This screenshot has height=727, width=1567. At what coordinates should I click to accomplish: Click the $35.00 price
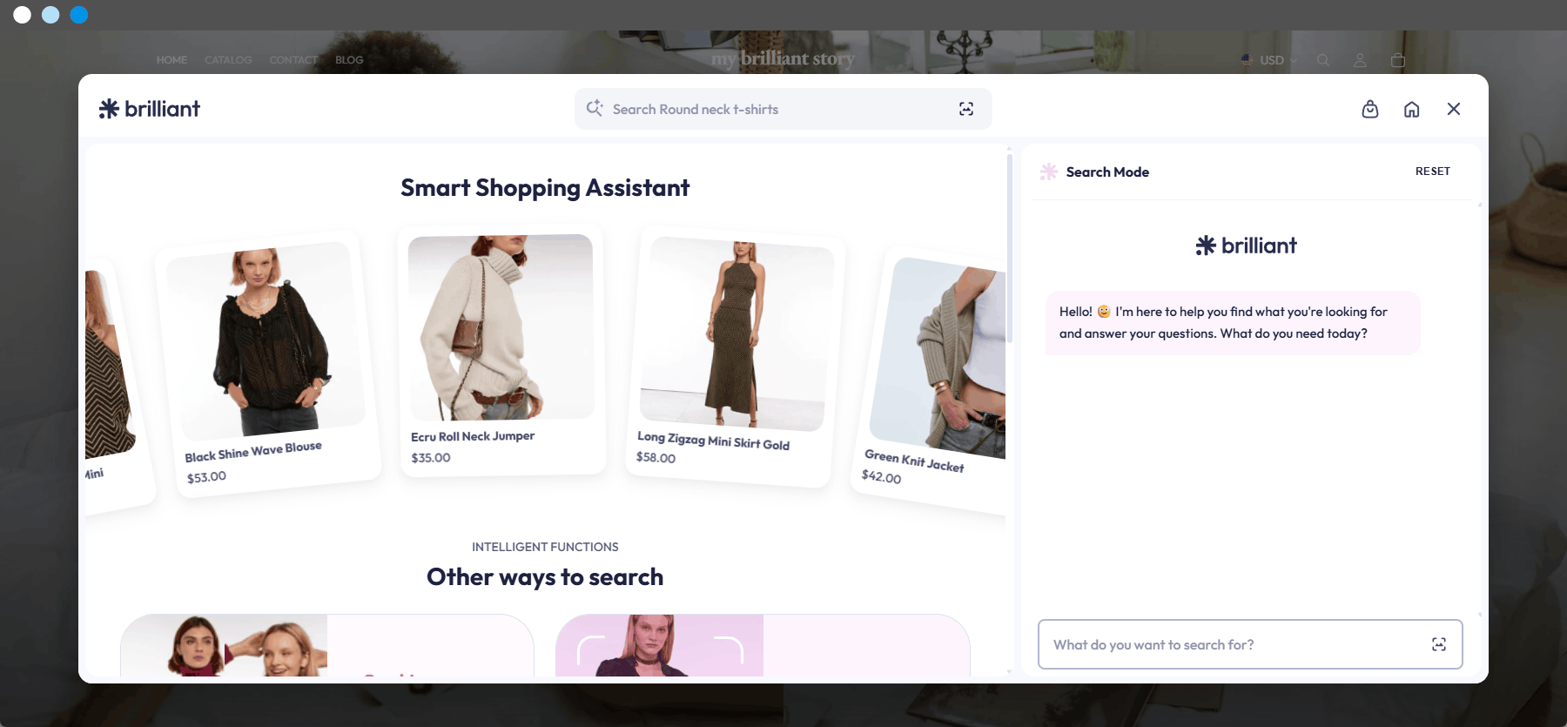[x=431, y=457]
